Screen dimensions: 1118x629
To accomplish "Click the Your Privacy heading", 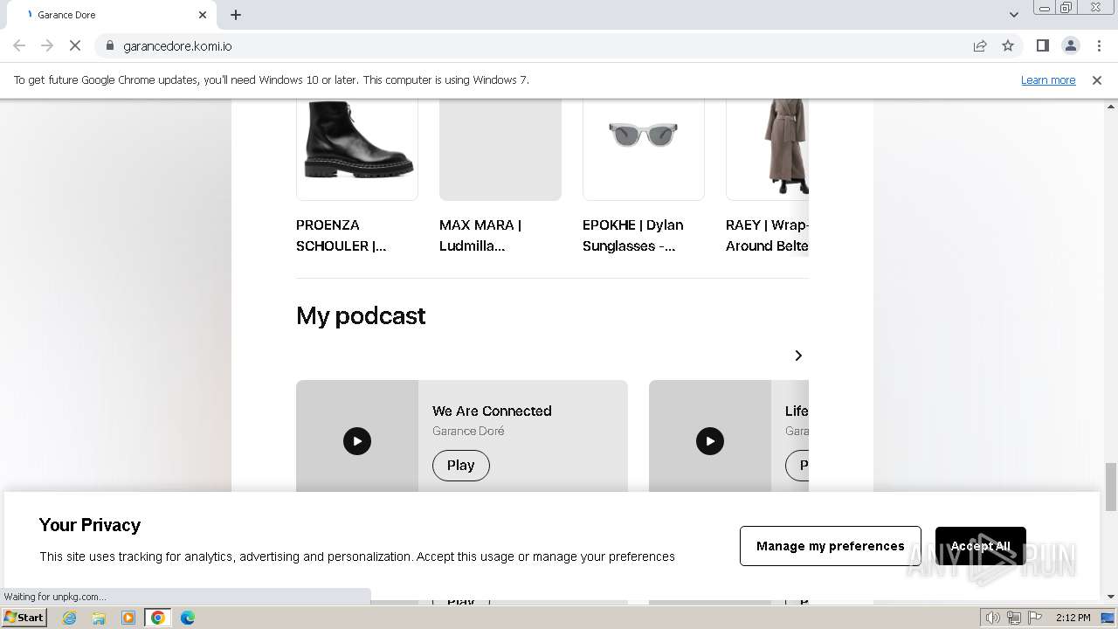I will 90,525.
